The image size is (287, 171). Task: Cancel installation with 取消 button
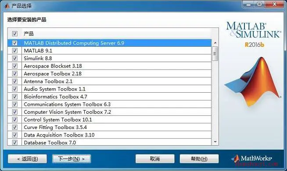pyautogui.click(x=155, y=159)
